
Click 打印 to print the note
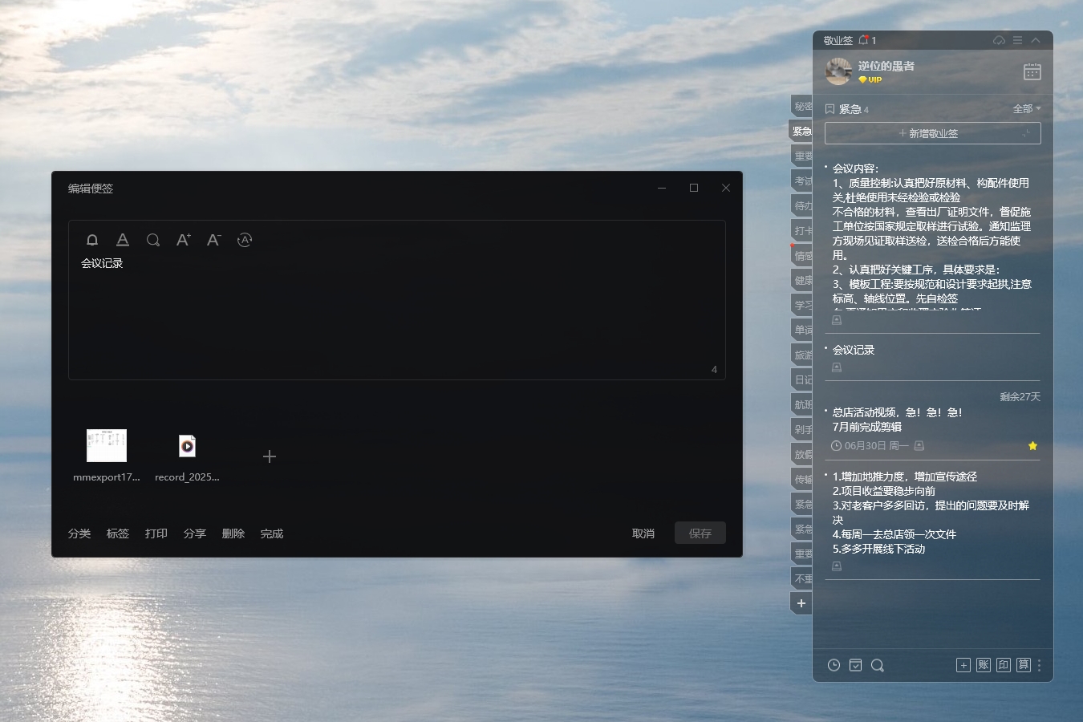(156, 533)
